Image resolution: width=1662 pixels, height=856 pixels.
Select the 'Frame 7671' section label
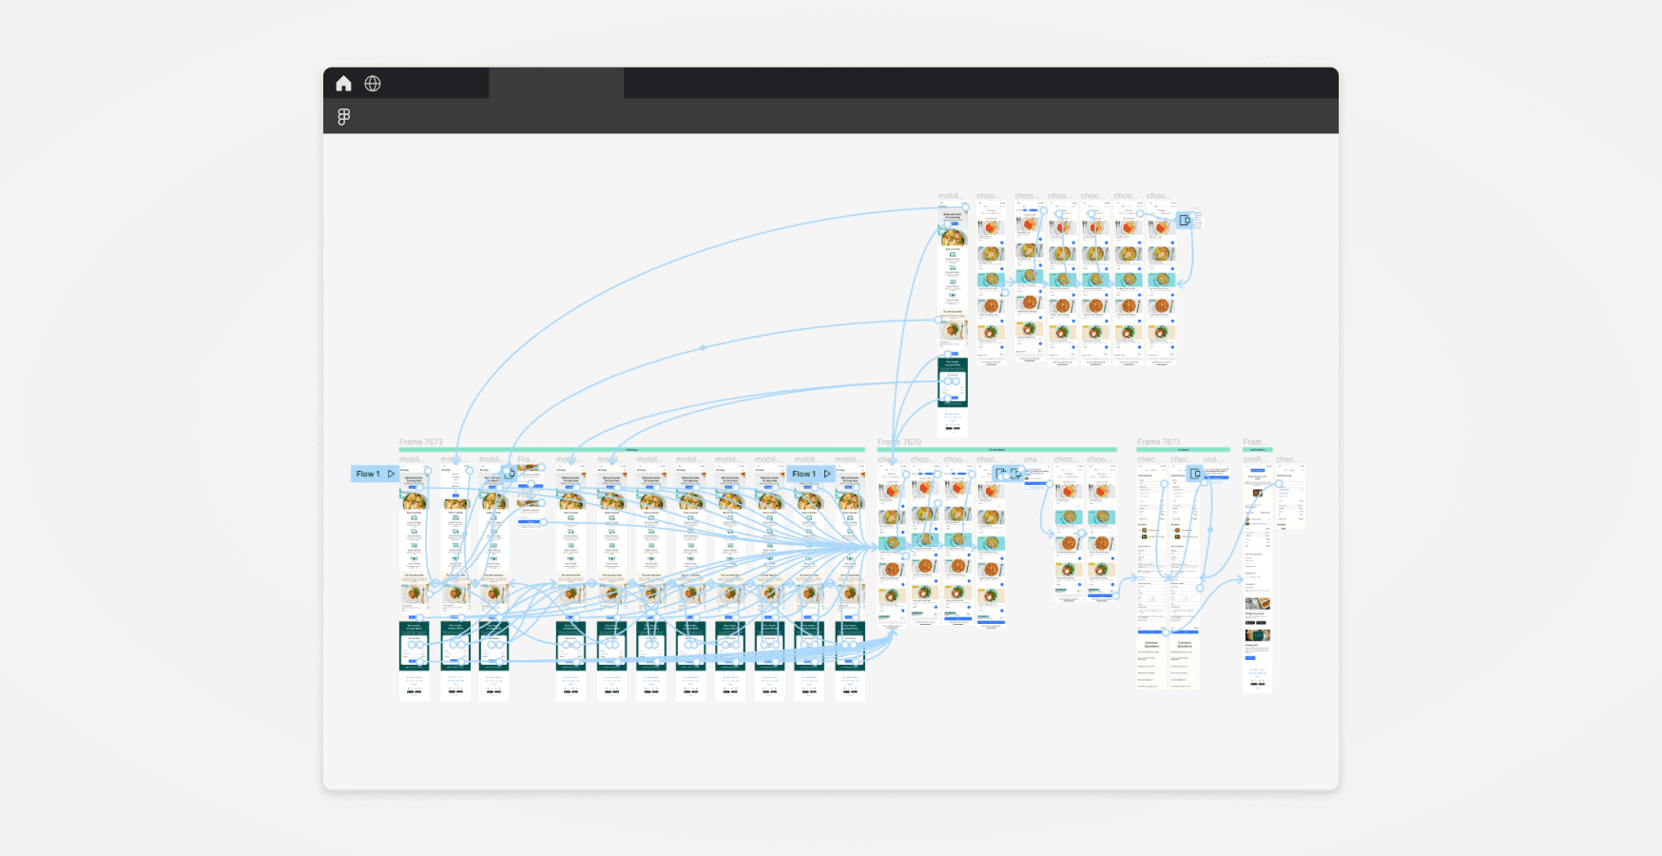click(1158, 442)
